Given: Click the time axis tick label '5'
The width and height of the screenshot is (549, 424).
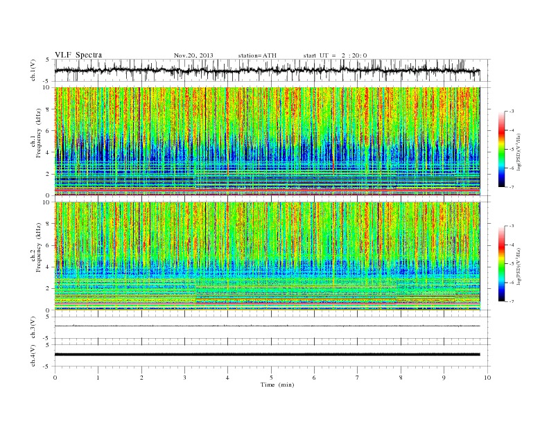Looking at the screenshot, I should 271,378.
